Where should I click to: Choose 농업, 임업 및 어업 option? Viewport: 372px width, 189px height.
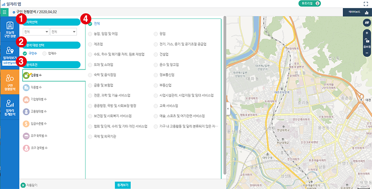[x=103, y=34]
